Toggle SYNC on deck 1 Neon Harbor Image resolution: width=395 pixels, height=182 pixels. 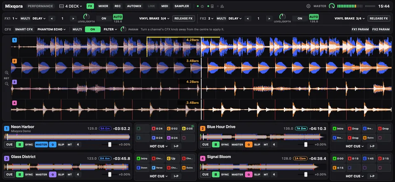click(29, 145)
